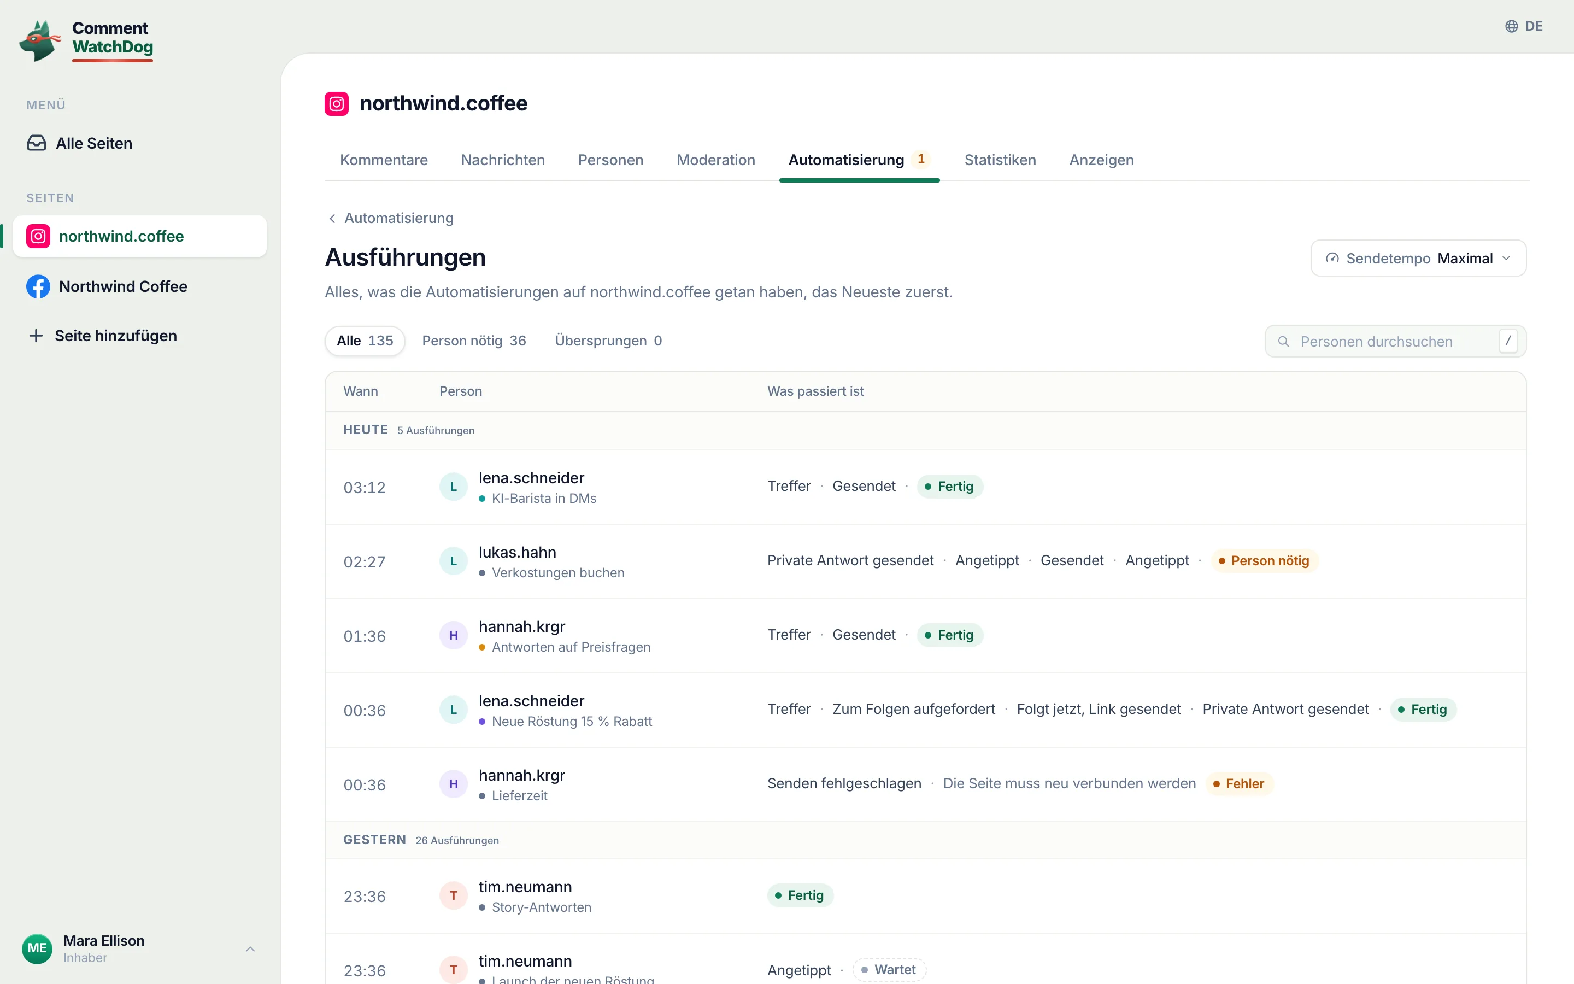Open the Personen tab

[x=610, y=160]
